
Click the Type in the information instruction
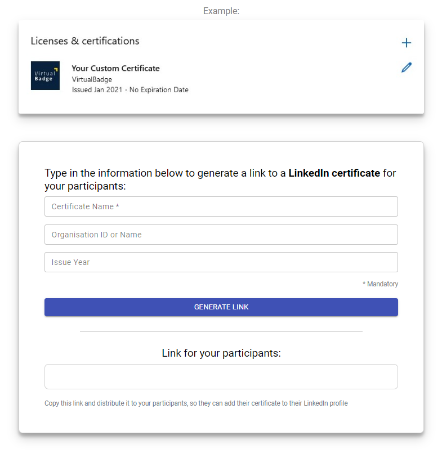220,179
